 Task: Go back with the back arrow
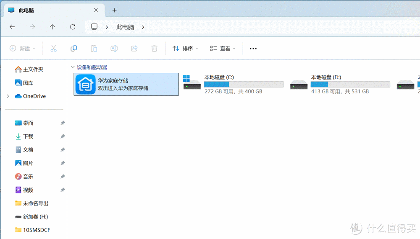pyautogui.click(x=12, y=27)
